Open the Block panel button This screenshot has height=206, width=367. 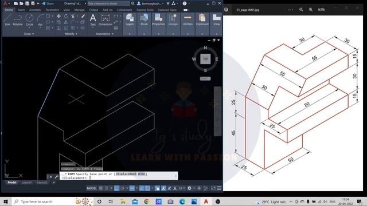coord(144,19)
